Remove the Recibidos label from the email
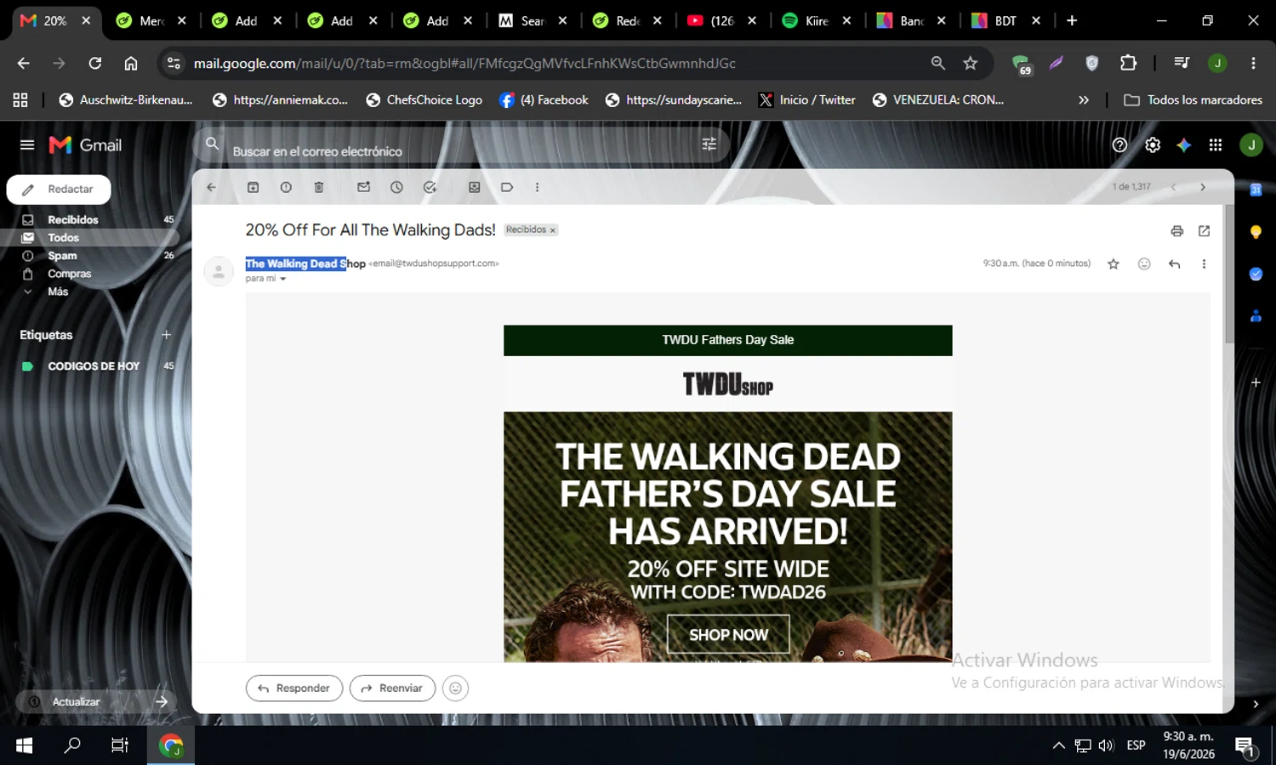Screen dimensions: 1276x765 pyautogui.click(x=552, y=230)
